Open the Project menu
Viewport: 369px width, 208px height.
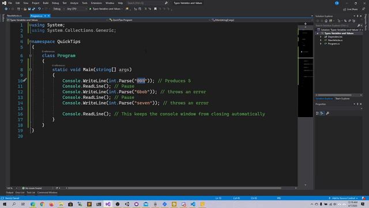tap(36, 3)
